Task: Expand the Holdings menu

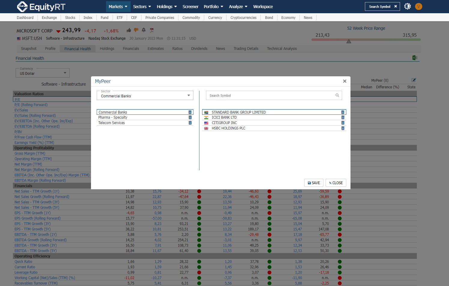Action: click(x=167, y=7)
